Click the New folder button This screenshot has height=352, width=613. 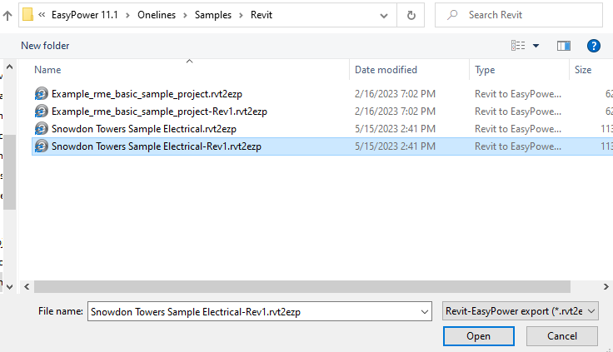pos(45,46)
